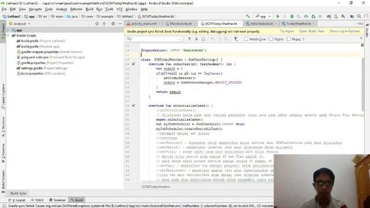This screenshot has width=370, height=208.
Task: Click the Profile app icon in toolbar
Action: pyautogui.click(x=306, y=16)
